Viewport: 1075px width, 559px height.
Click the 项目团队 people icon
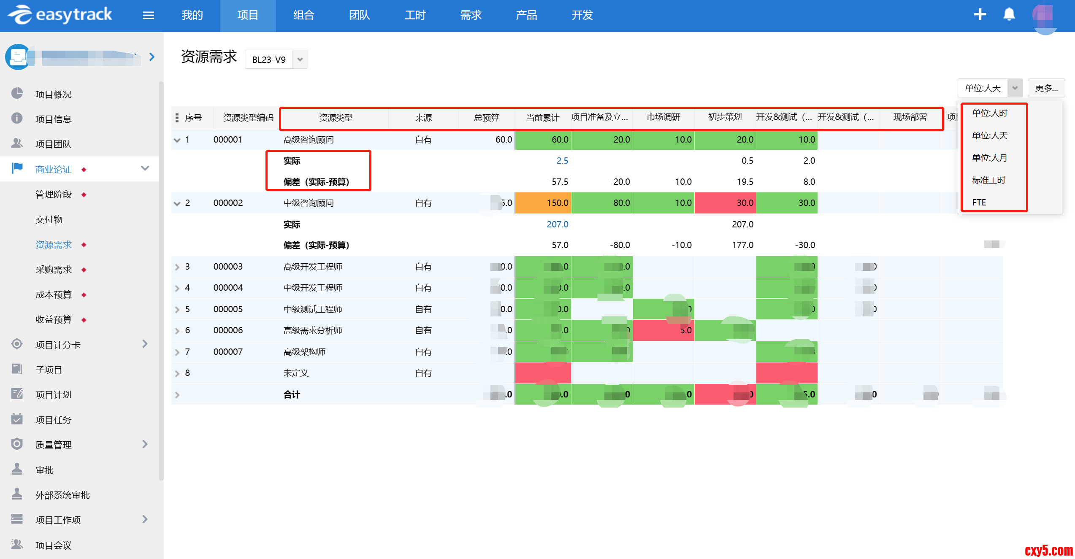click(x=17, y=143)
